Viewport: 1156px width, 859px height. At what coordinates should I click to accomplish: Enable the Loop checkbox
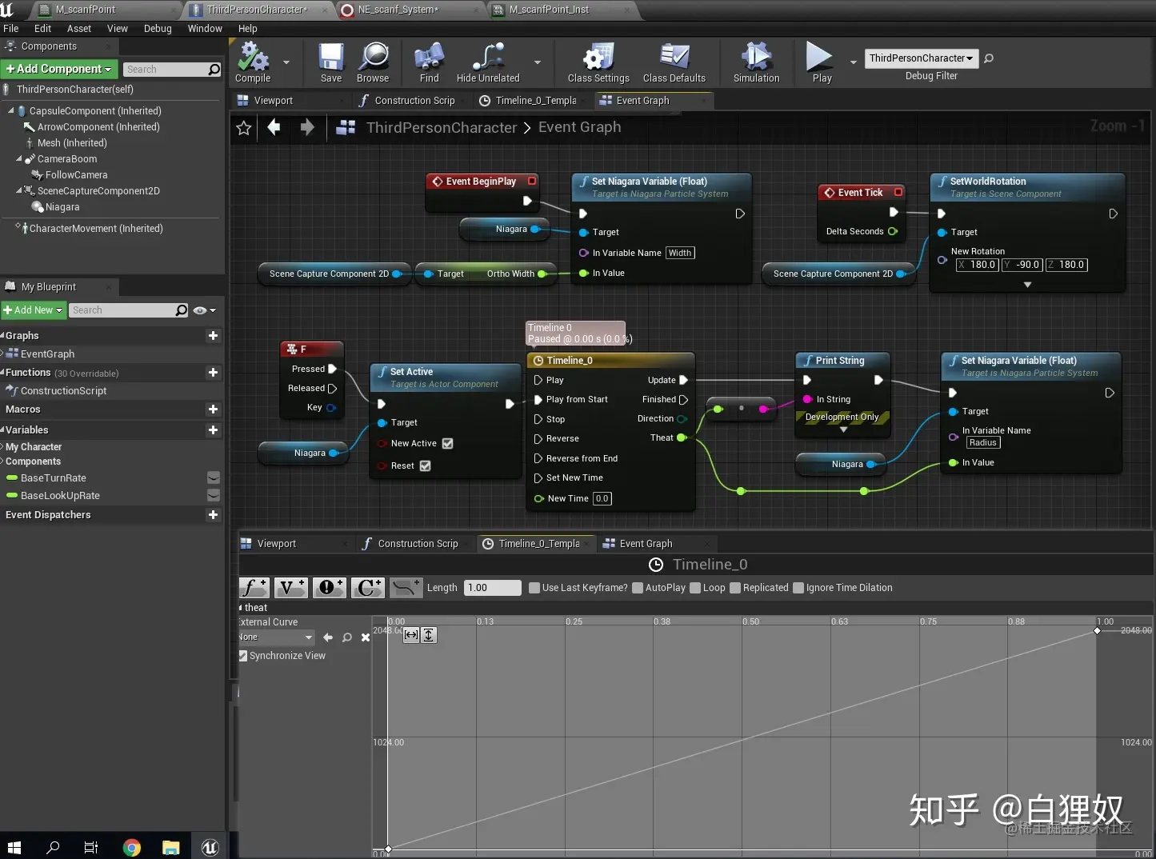coord(695,588)
